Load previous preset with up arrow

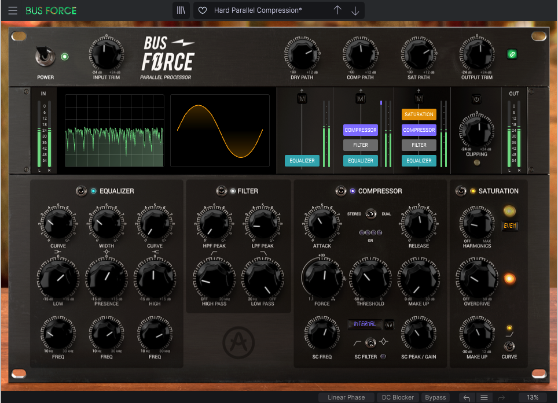[337, 10]
